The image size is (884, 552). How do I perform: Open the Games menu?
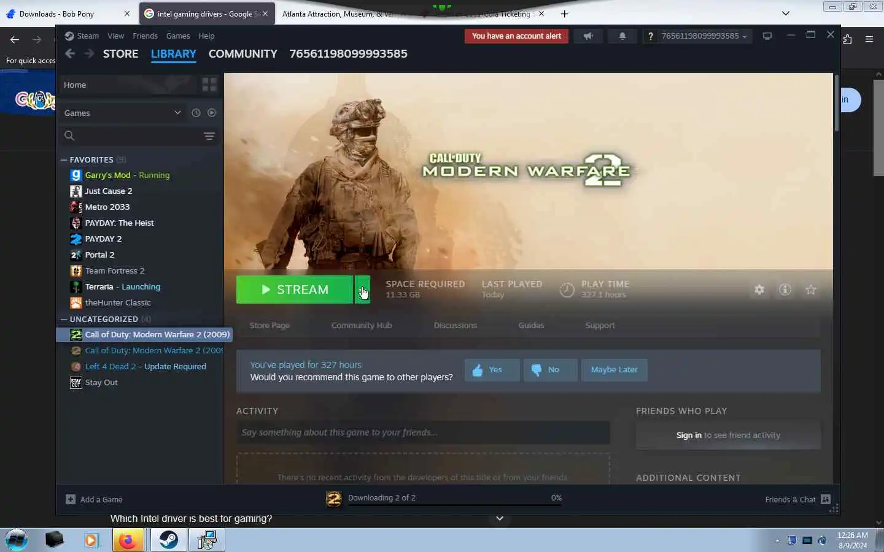(x=178, y=36)
